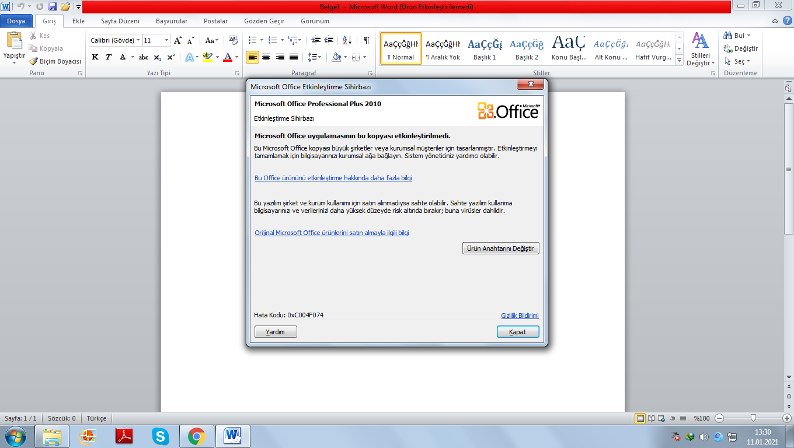Select justified text alignment
794x448 pixels.
point(294,57)
